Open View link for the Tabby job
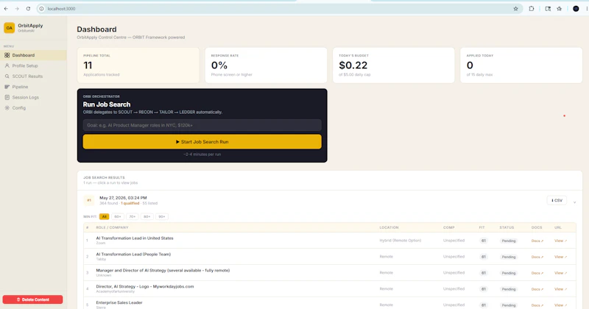 pyautogui.click(x=560, y=257)
